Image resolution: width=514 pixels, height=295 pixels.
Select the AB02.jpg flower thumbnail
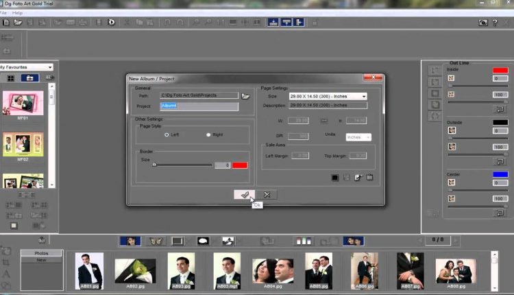(x=135, y=270)
